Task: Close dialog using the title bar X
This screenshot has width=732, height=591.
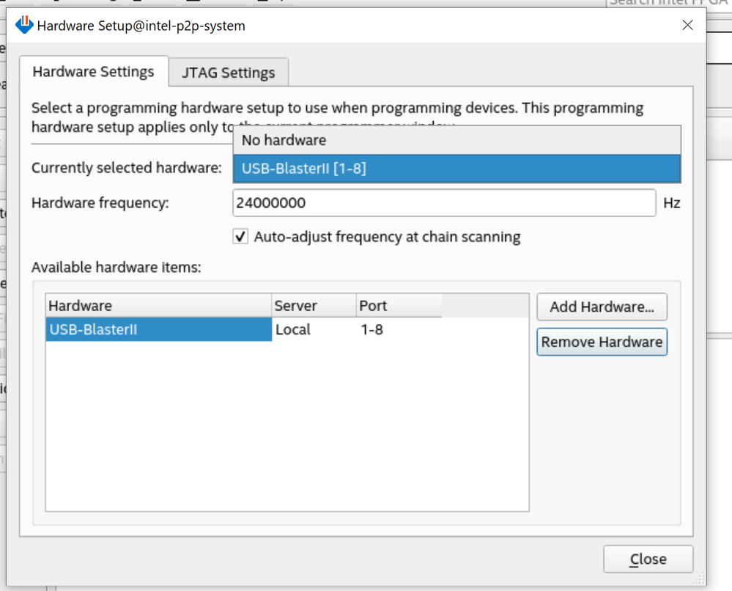Action: pyautogui.click(x=687, y=25)
